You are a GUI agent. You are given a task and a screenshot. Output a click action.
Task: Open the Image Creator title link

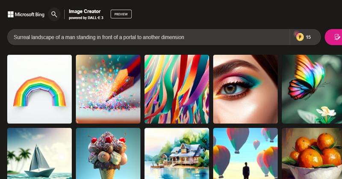(85, 12)
